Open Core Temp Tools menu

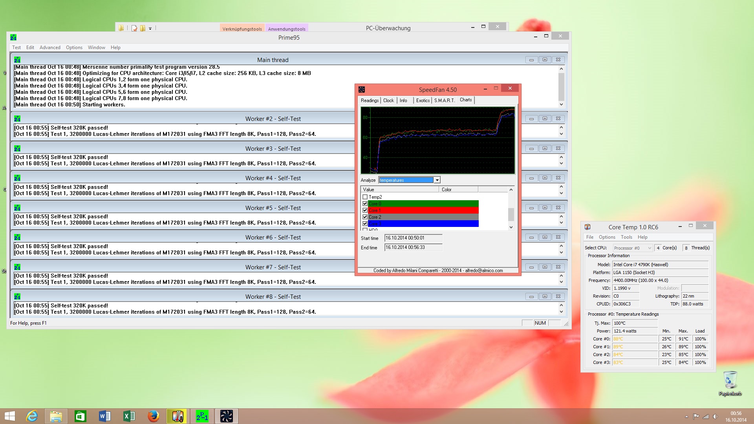point(626,237)
